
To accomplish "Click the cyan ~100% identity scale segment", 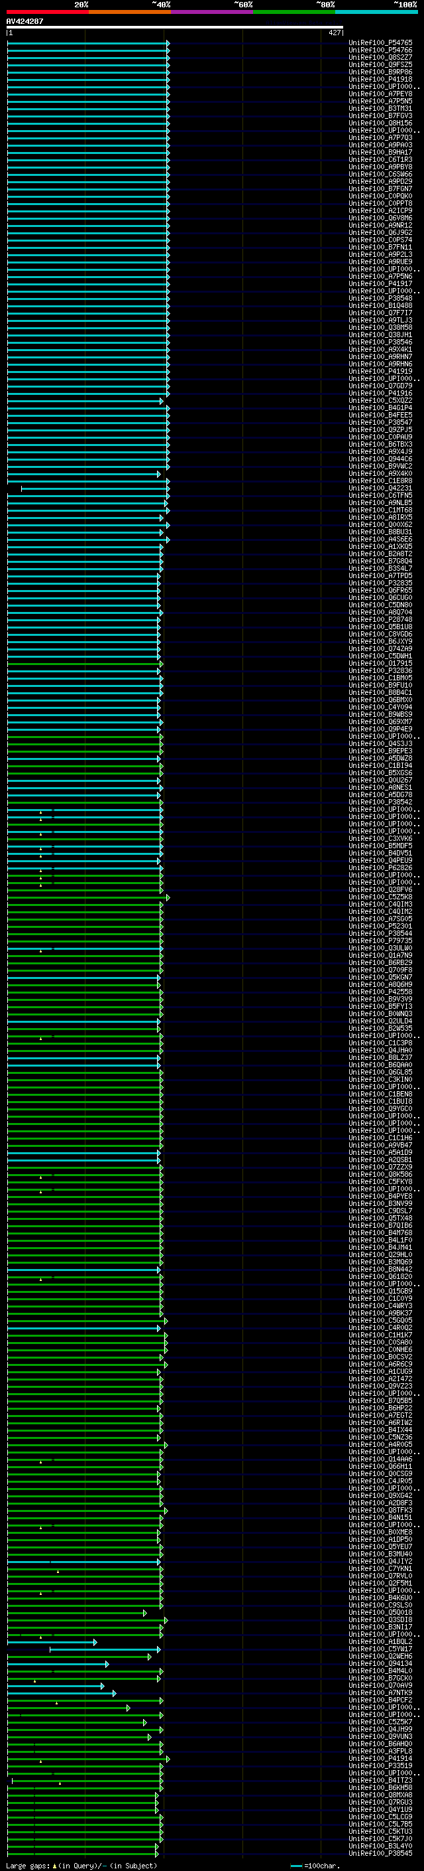I will tap(376, 12).
